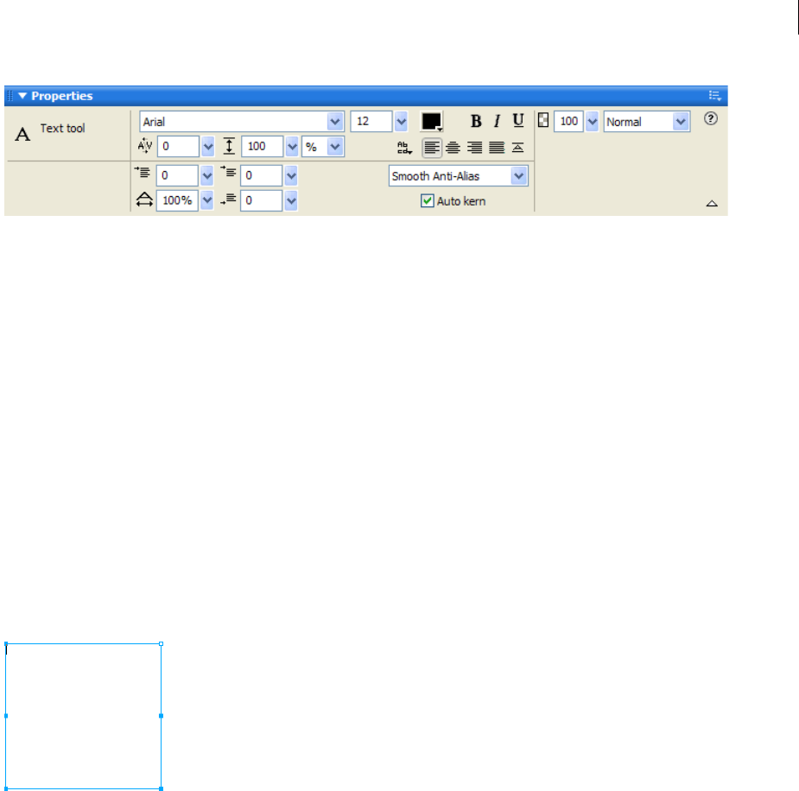This screenshot has height=791, width=799.
Task: Select stretched alignment icon
Action: pyautogui.click(x=517, y=148)
